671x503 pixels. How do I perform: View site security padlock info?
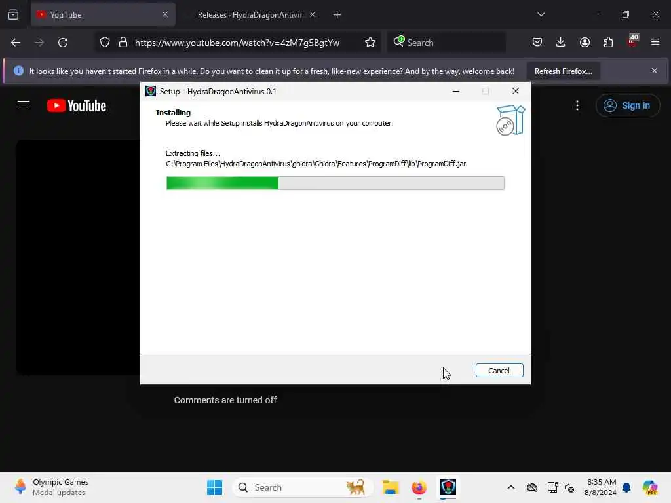pos(123,43)
